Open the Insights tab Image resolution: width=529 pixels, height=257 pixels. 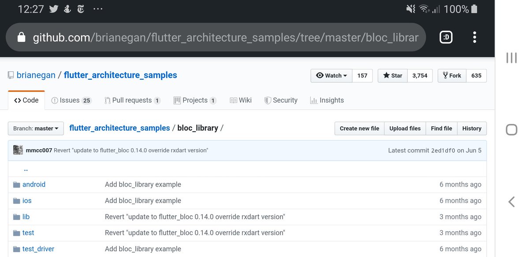pos(327,100)
